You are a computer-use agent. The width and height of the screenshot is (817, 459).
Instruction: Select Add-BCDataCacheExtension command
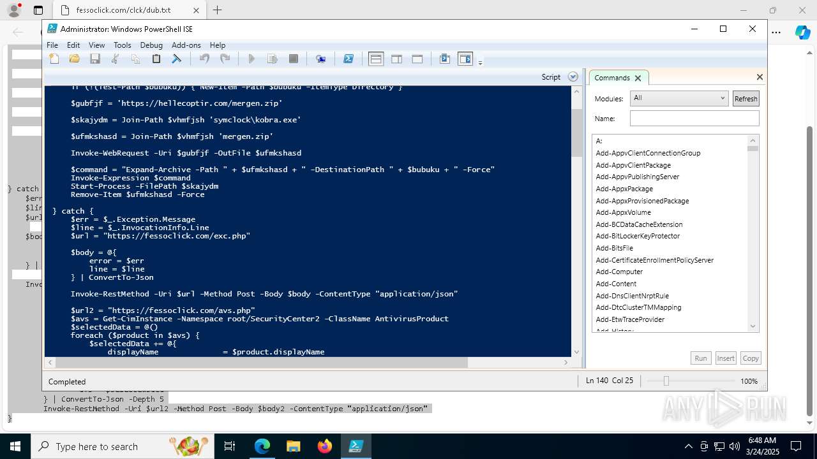pos(639,224)
